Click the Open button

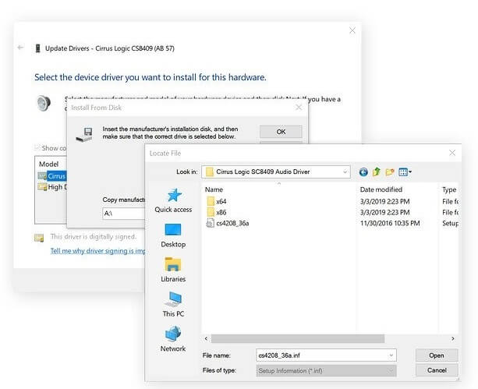[x=437, y=355]
